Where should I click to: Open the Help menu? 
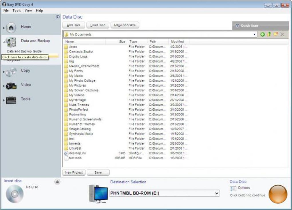pos(39,10)
